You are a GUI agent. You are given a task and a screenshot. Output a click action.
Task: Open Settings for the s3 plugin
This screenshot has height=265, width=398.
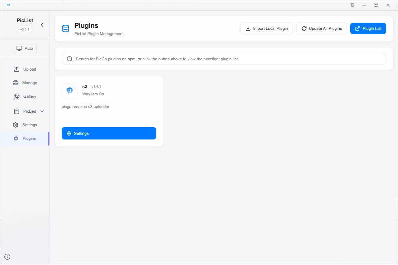pyautogui.click(x=109, y=133)
